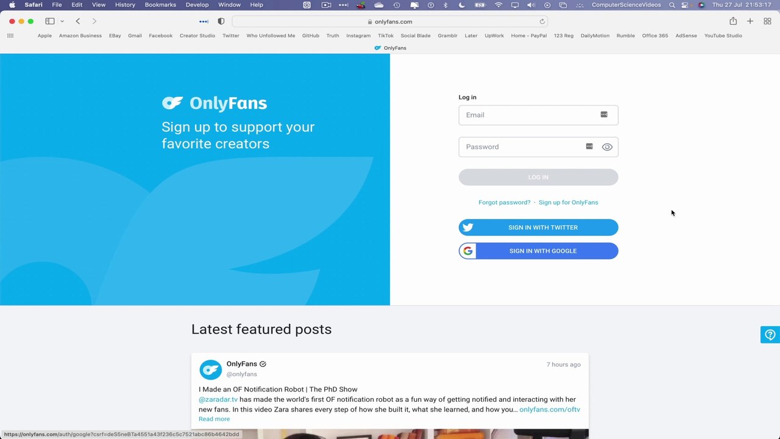The image size is (780, 439).
Task: Open the Share icon in Safari toolbar
Action: (733, 21)
